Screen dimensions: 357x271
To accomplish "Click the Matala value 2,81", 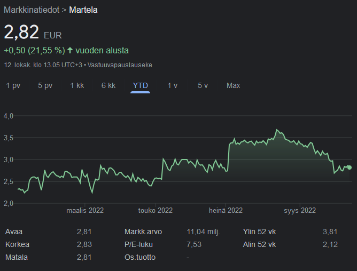I will (x=84, y=257).
